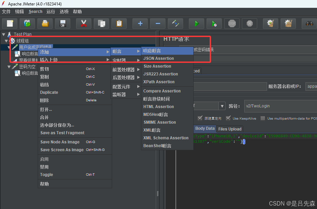The height and width of the screenshot is (209, 317).
Task: Collapse all nodes with minus icon
Action: click(158, 23)
